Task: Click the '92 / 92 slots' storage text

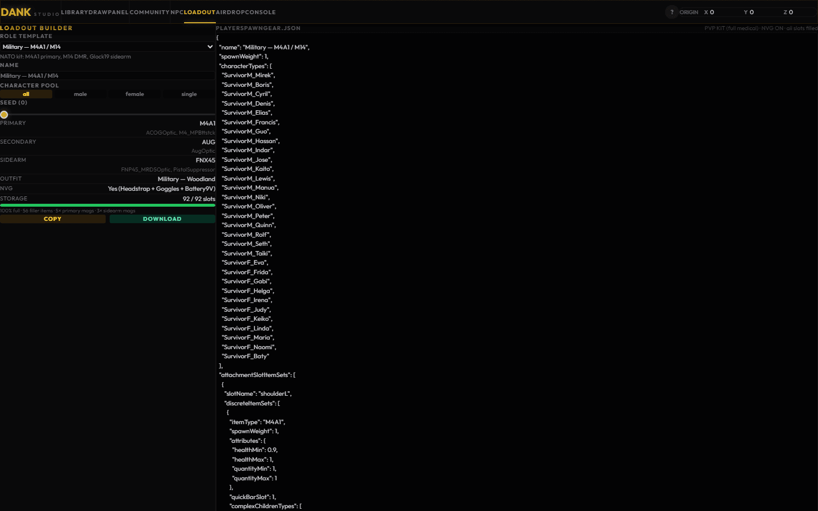Action: pos(199,199)
